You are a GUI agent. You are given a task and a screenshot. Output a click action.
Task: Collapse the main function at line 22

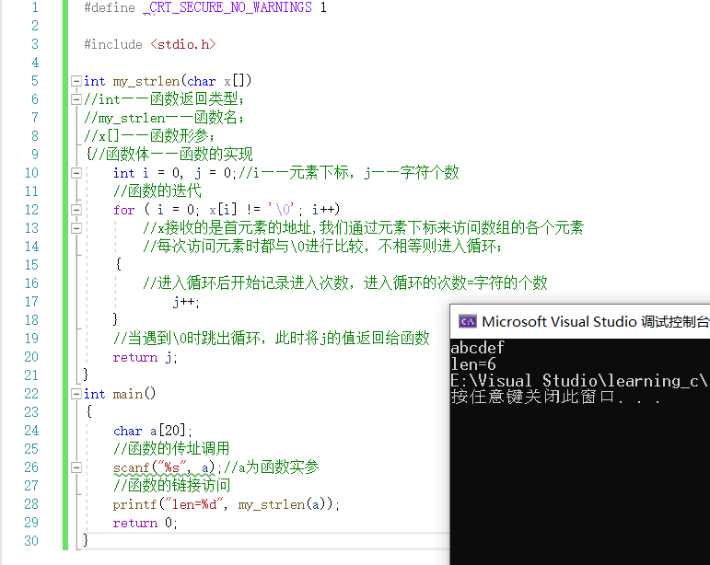[76, 394]
